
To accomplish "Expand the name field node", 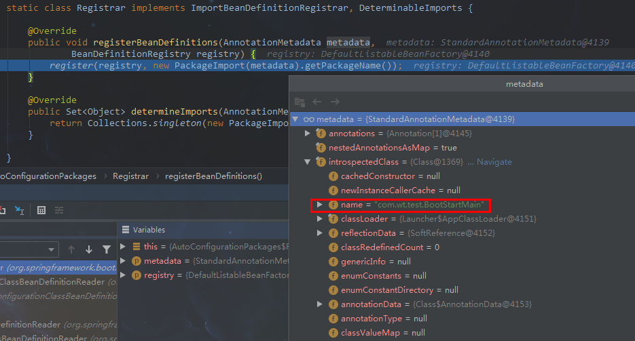I will point(319,205).
